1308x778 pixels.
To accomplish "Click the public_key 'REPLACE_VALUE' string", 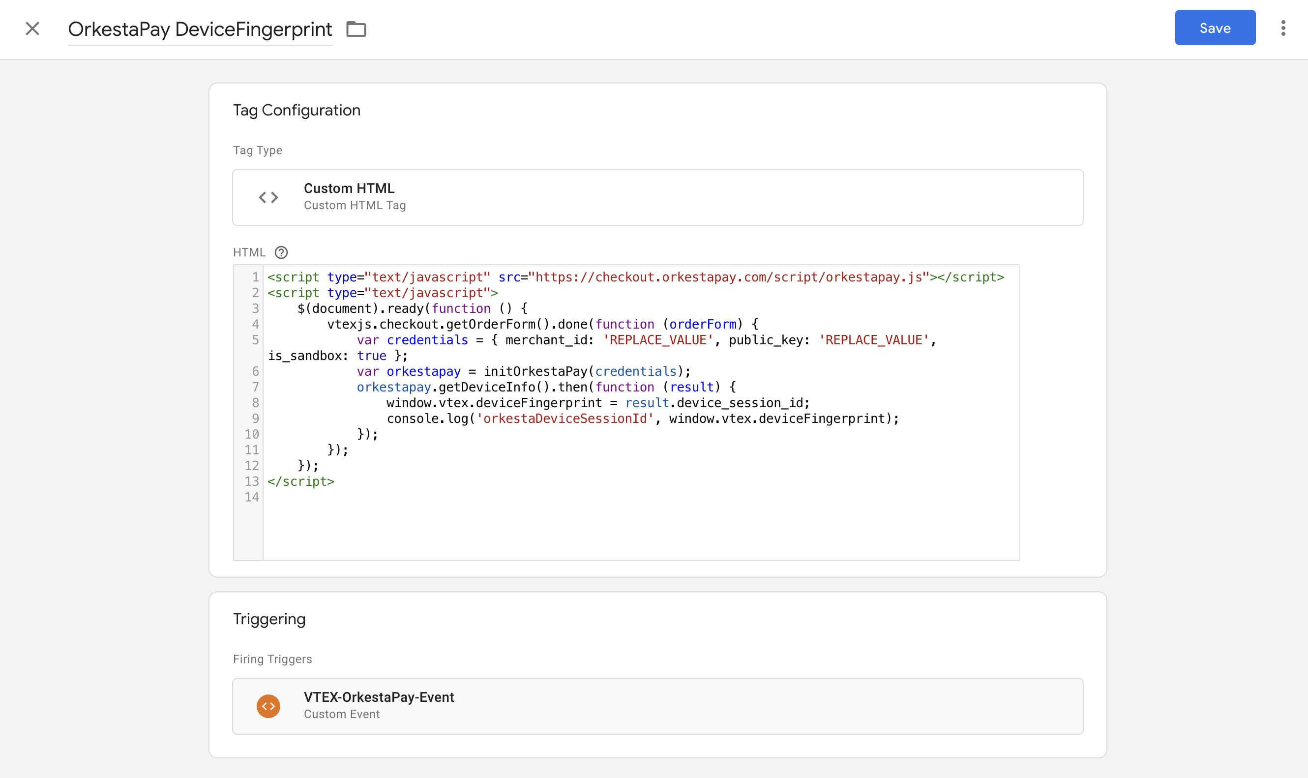I will point(873,340).
